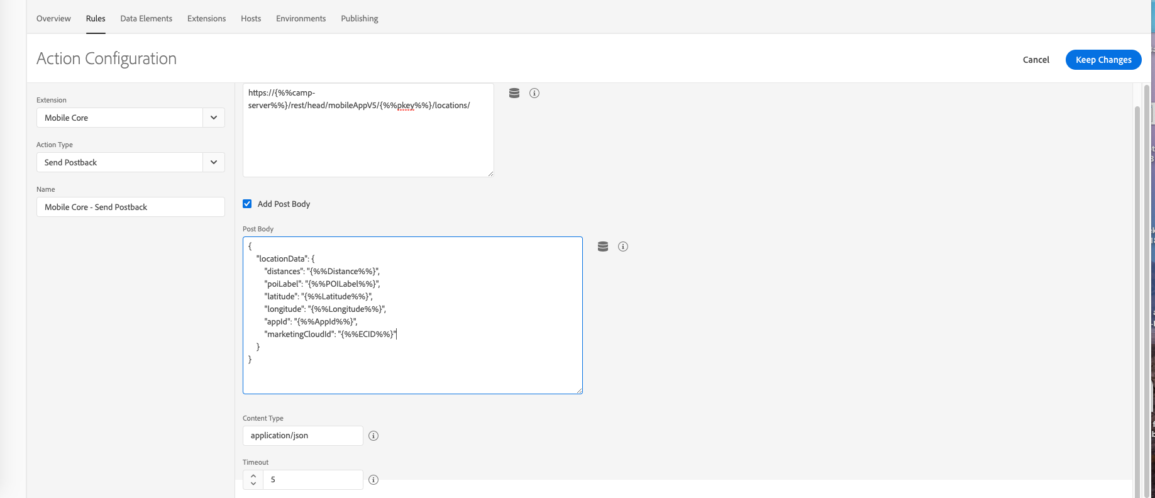Expand the Extension dropdown
The height and width of the screenshot is (498, 1155).
click(214, 118)
